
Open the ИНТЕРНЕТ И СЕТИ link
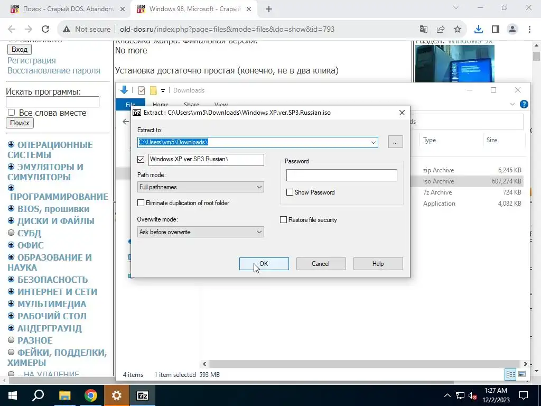point(57,292)
